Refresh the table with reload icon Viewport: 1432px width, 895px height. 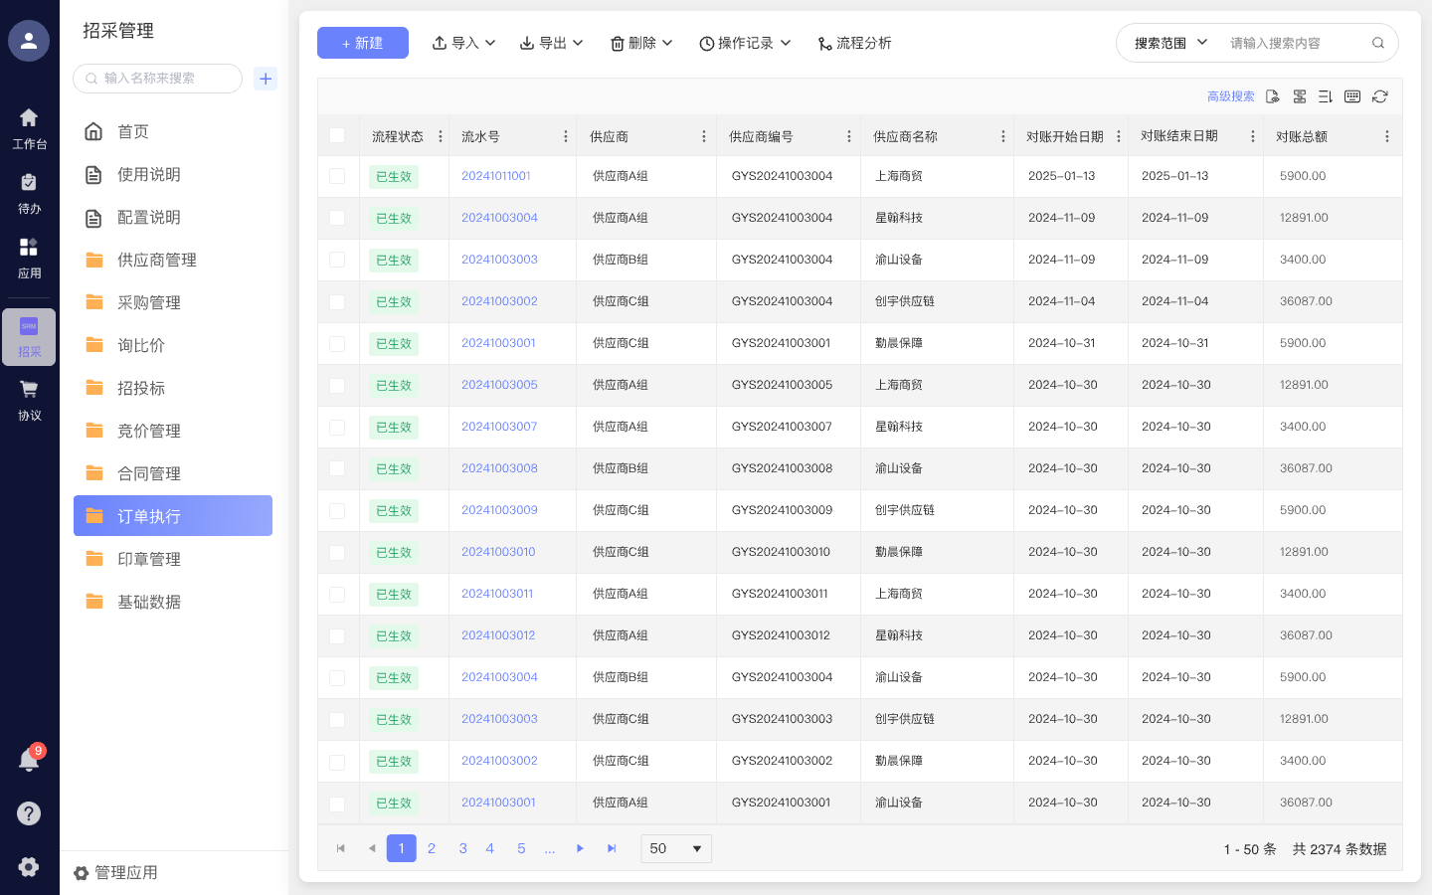point(1380,96)
